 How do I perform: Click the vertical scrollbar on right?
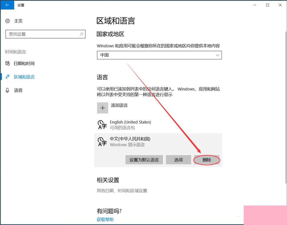[x=286, y=107]
